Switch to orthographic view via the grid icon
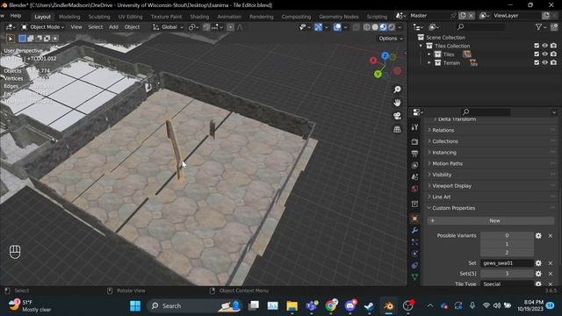The height and width of the screenshot is (316, 562). tap(397, 129)
